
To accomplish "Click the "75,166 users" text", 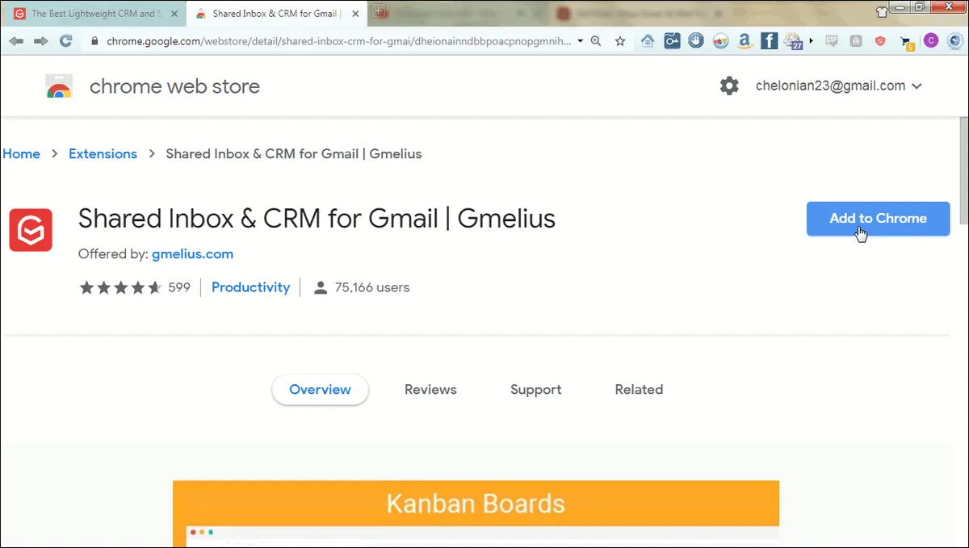I will pyautogui.click(x=372, y=287).
